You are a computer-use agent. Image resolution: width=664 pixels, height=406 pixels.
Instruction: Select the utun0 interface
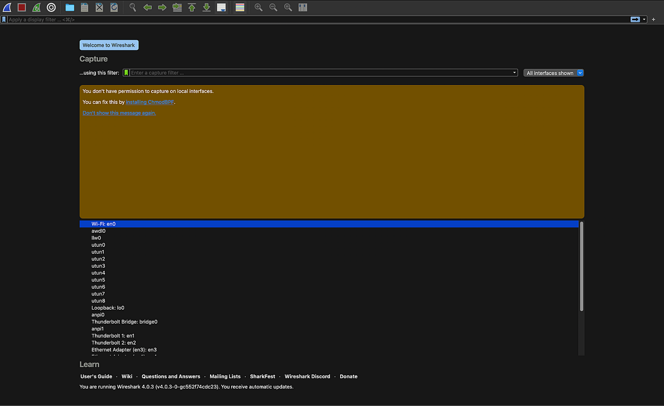[329, 245]
